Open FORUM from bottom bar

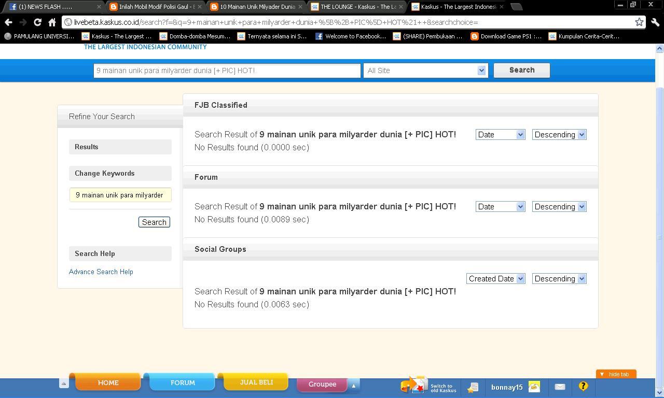coord(183,382)
